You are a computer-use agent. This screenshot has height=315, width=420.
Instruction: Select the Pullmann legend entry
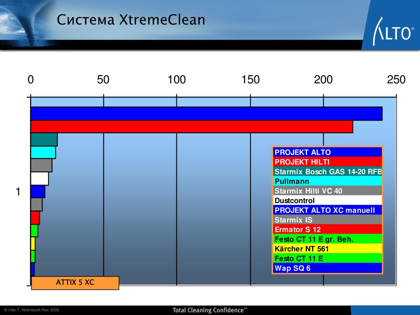(328, 181)
